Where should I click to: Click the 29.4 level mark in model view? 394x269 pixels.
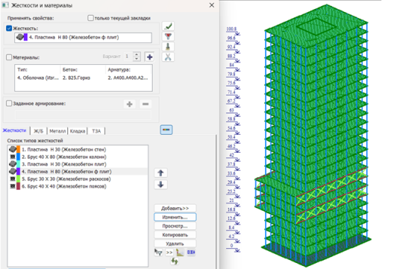[x=231, y=182]
